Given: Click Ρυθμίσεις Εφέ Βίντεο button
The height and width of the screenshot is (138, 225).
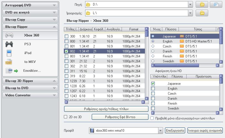Looking at the screenshot, I should [120, 117].
